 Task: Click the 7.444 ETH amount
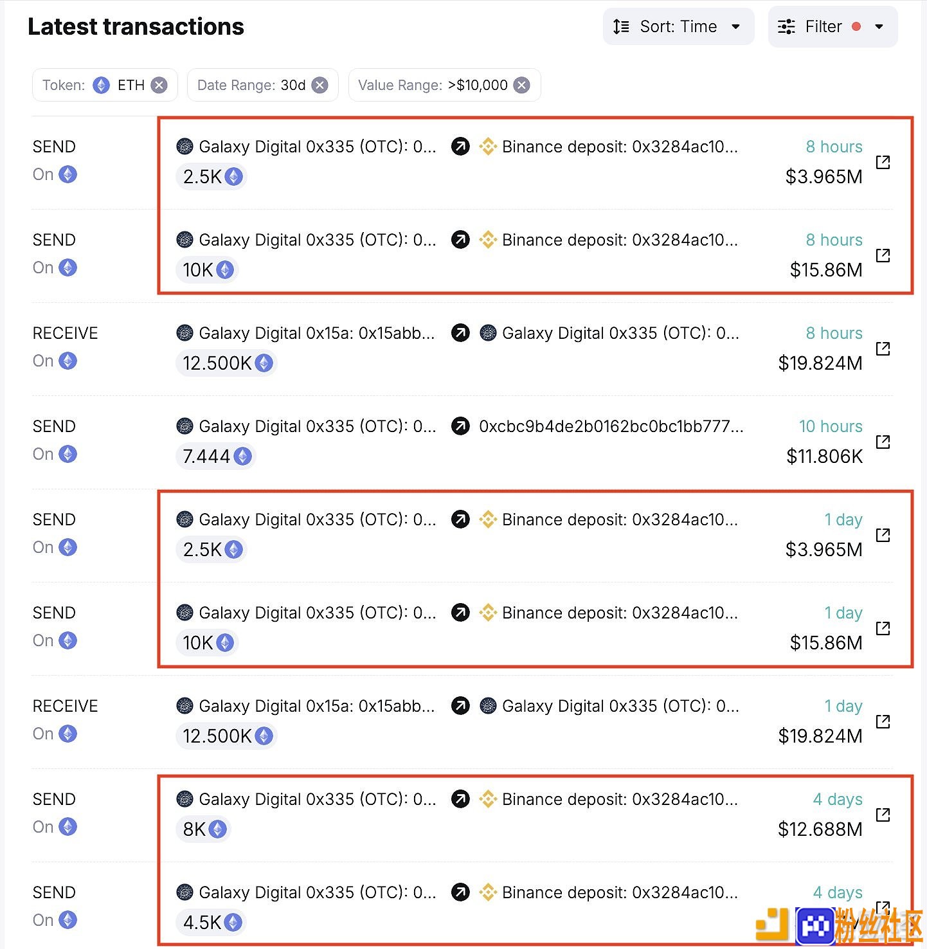215,456
